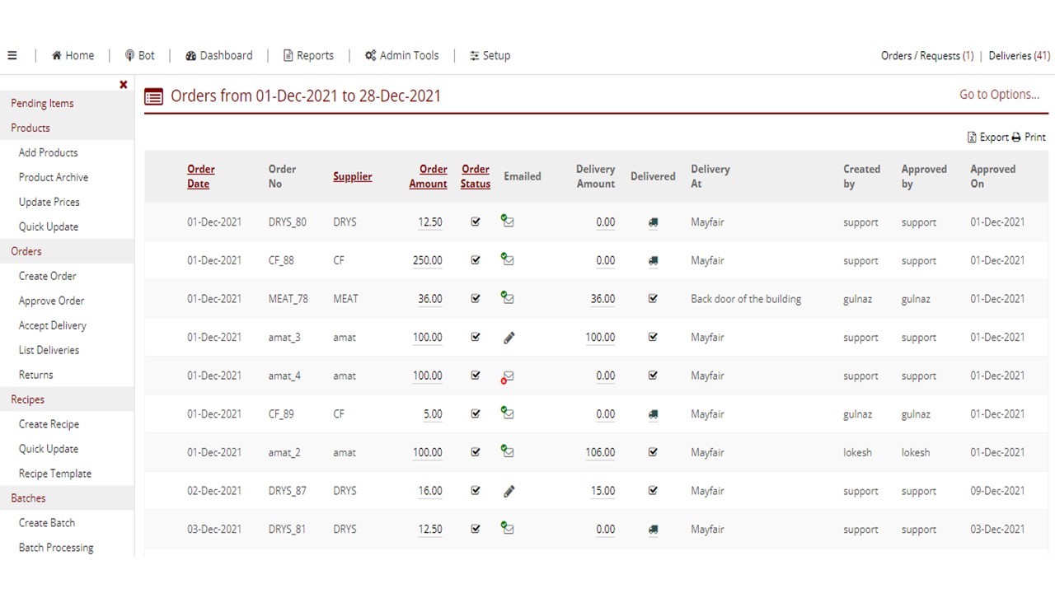Click pencil edit icon for amat_3
This screenshot has height=593, width=1055.
click(x=509, y=338)
